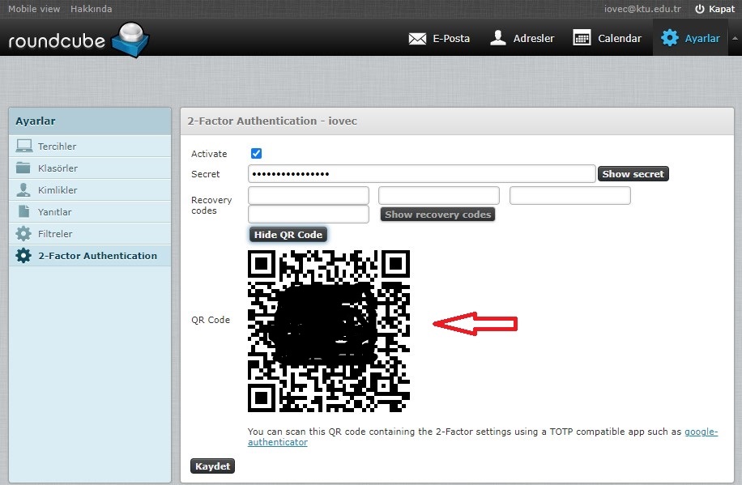The width and height of the screenshot is (742, 485).
Task: Open the Calendar icon in top bar
Action: pos(582,38)
